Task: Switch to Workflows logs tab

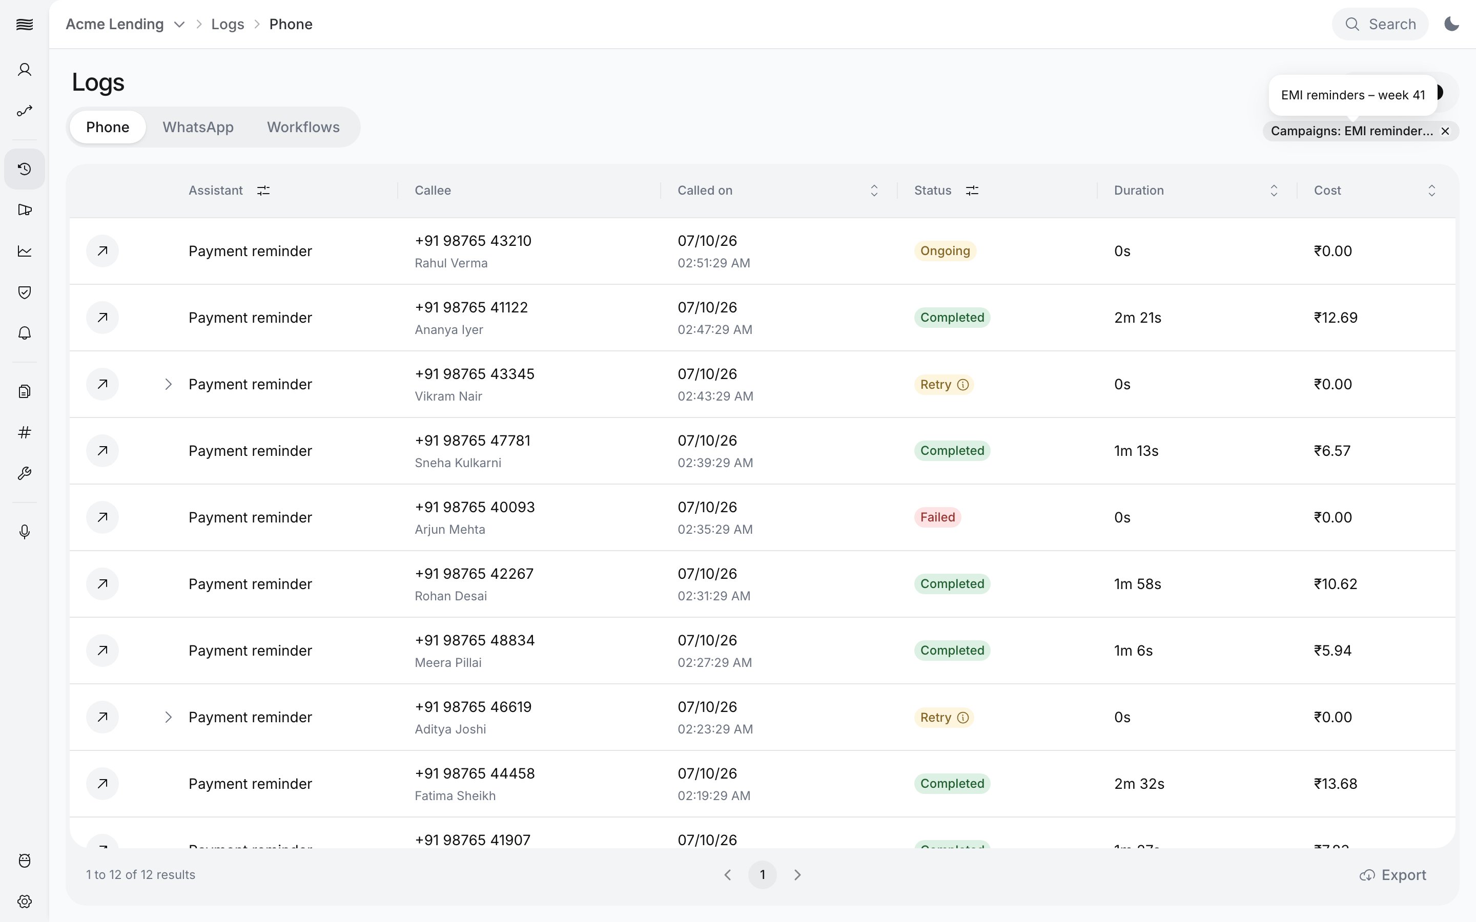Action: (x=303, y=127)
